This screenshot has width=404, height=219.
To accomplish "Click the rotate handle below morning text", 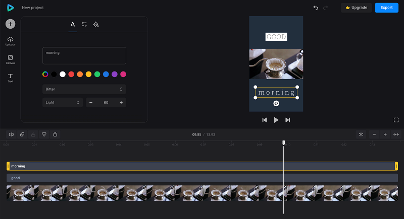I will [276, 104].
